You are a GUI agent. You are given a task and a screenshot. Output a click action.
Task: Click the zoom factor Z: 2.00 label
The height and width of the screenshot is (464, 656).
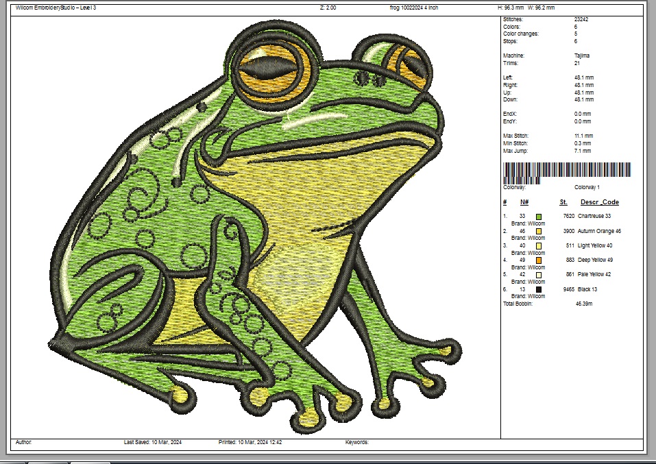(x=328, y=8)
